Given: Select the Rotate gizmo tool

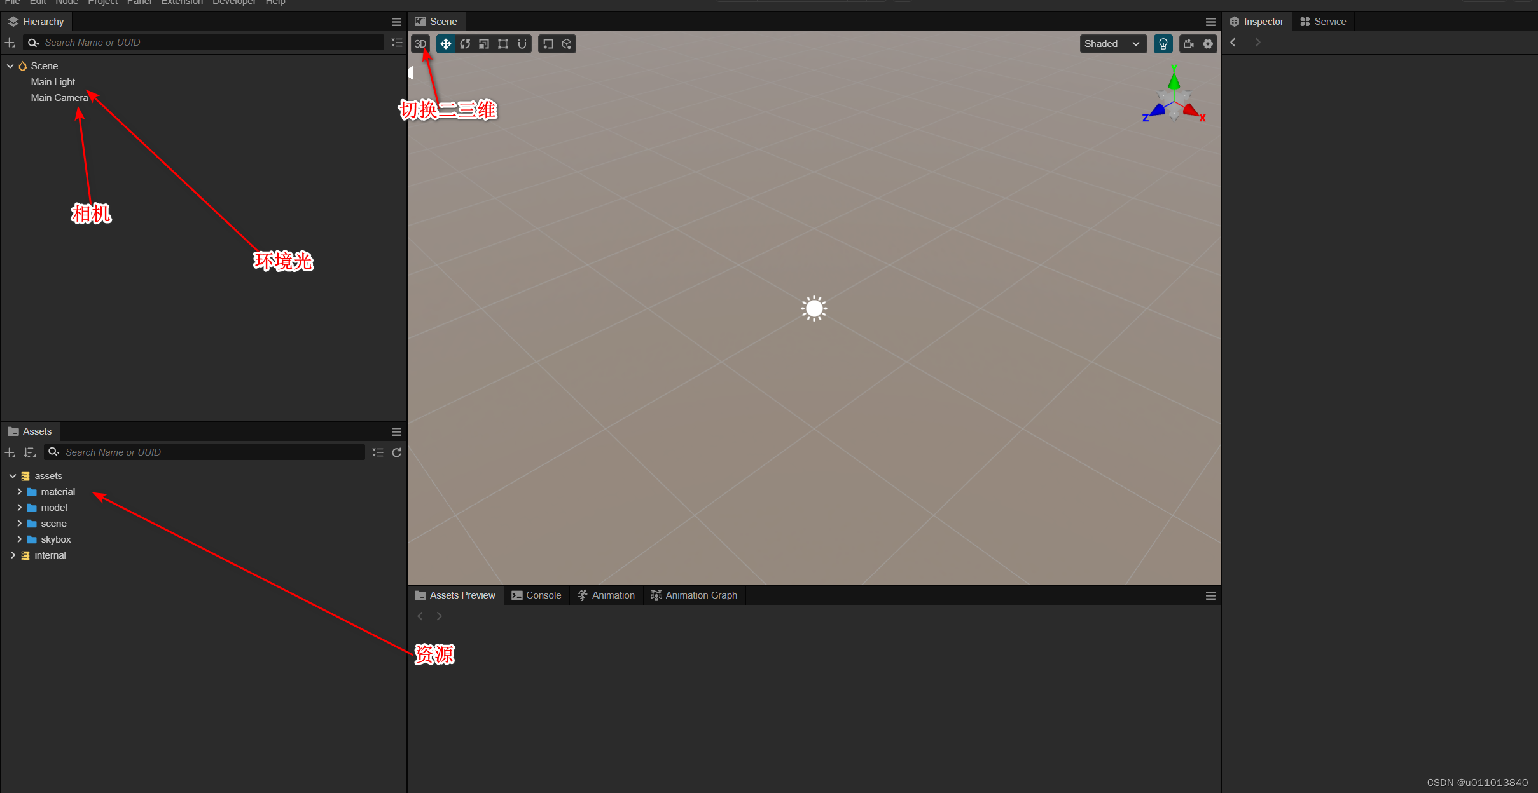Looking at the screenshot, I should tap(465, 44).
